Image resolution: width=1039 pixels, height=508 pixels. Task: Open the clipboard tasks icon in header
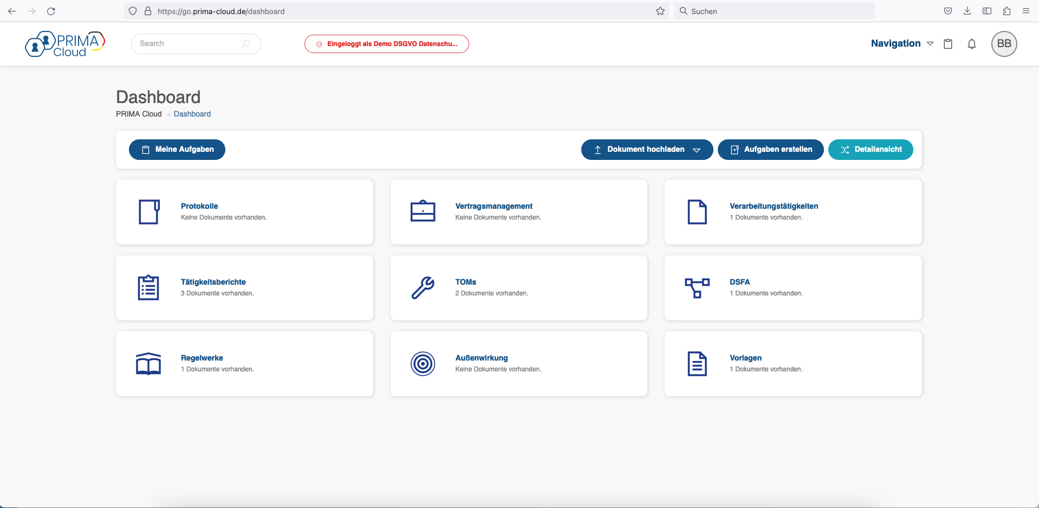click(x=947, y=44)
